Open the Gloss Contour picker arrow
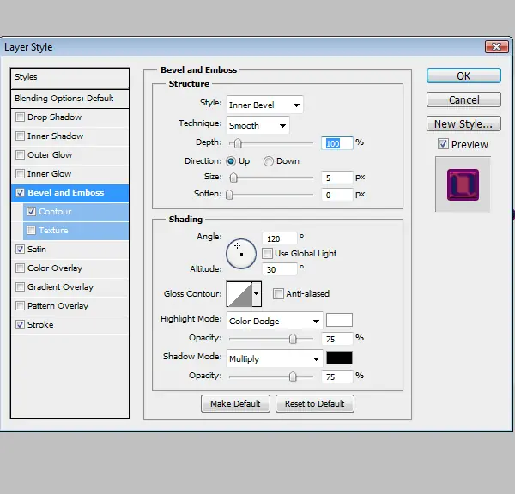Image resolution: width=515 pixels, height=494 pixels. [257, 294]
